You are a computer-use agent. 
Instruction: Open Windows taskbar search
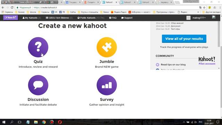tap(12, 122)
